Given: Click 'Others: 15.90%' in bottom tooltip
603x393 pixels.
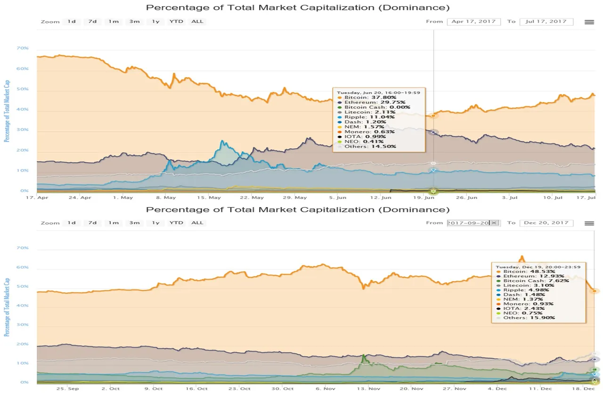Looking at the screenshot, I should point(529,318).
